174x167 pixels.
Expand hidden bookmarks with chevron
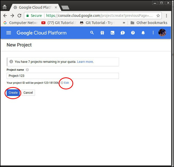[x=124, y=23]
